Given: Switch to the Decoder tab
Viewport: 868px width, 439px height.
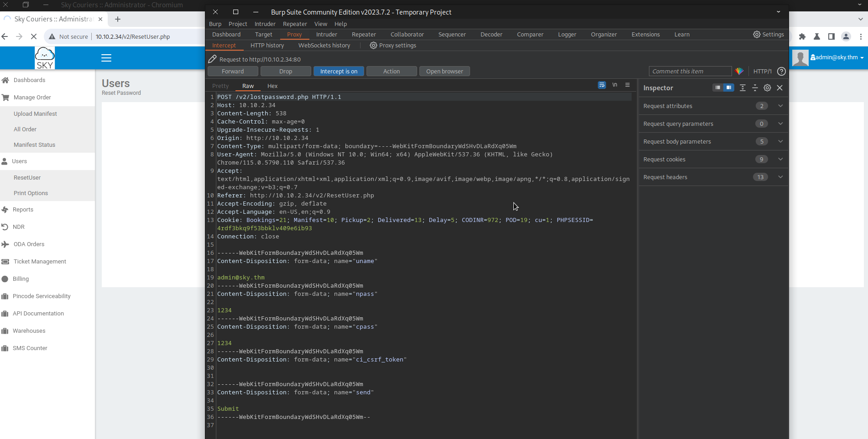Looking at the screenshot, I should tap(491, 34).
